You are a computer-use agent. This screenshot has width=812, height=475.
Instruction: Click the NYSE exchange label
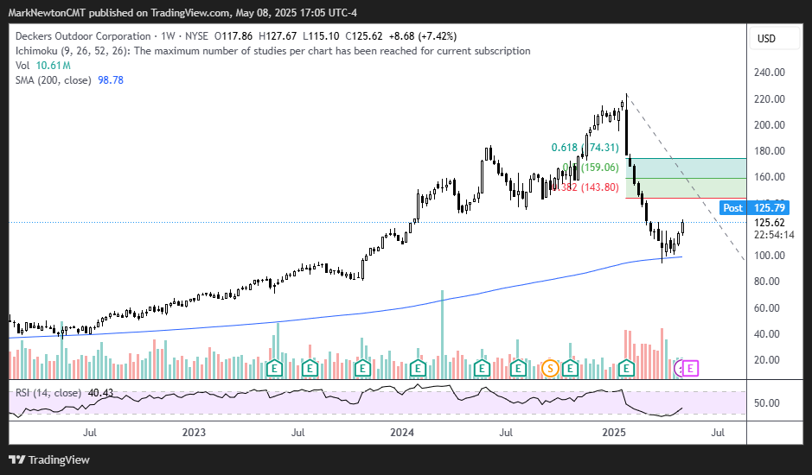point(196,36)
